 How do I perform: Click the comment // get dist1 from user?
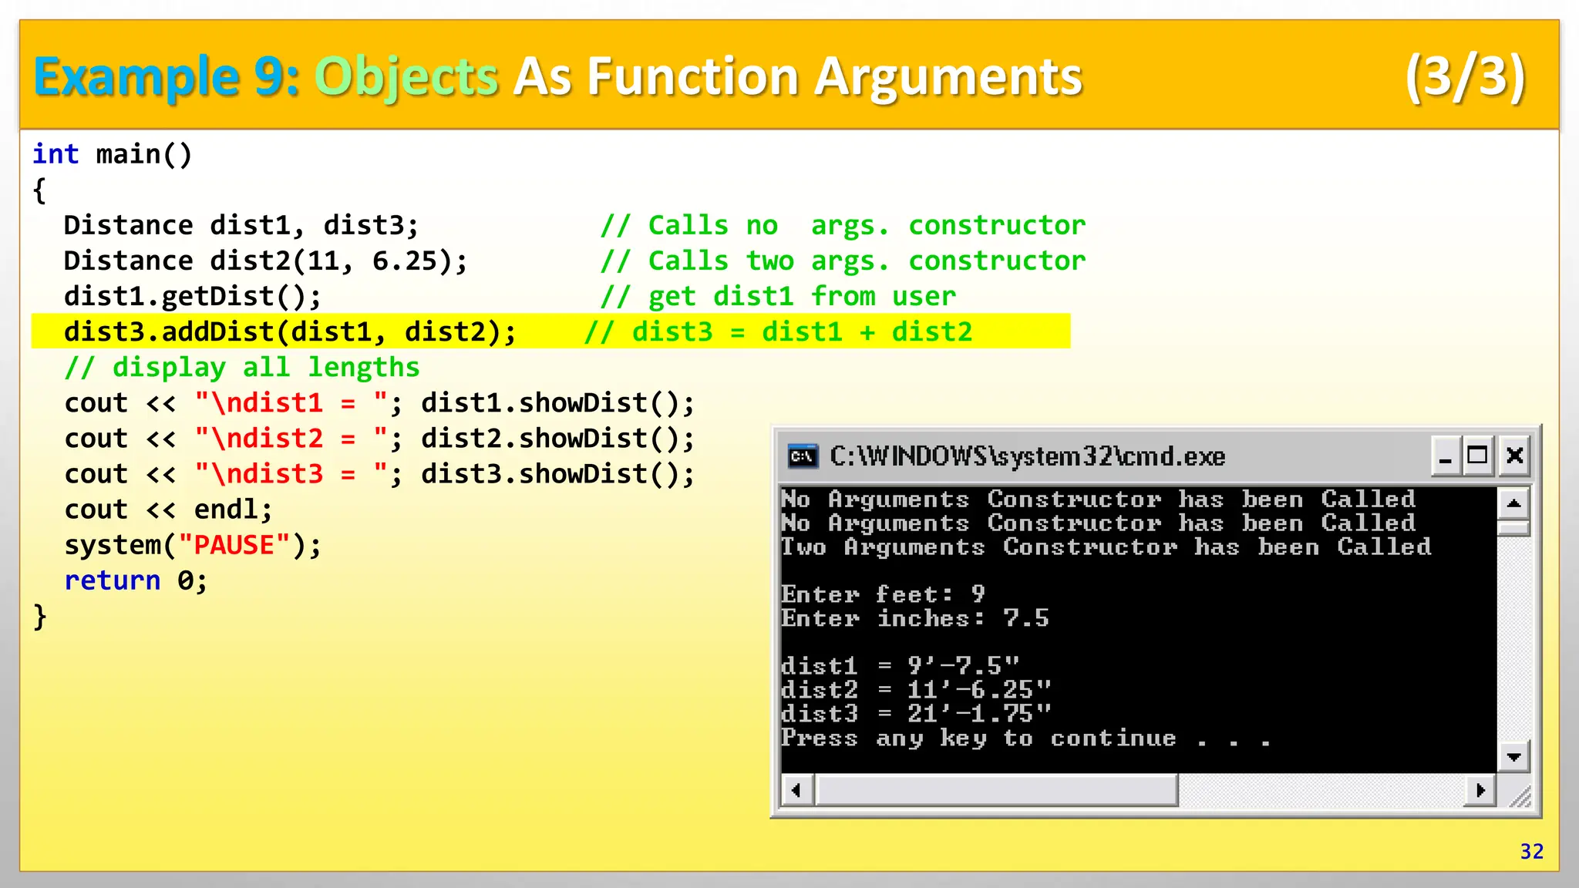tap(778, 296)
